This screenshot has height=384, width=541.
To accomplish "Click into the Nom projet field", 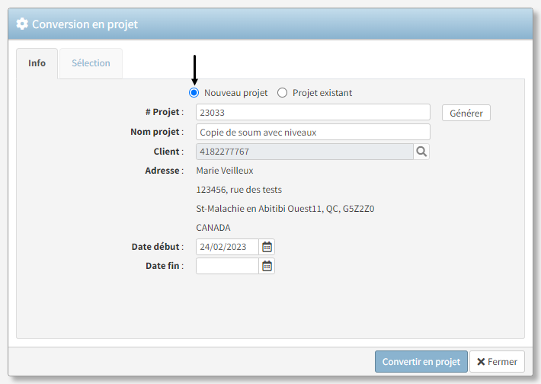I will [x=313, y=132].
